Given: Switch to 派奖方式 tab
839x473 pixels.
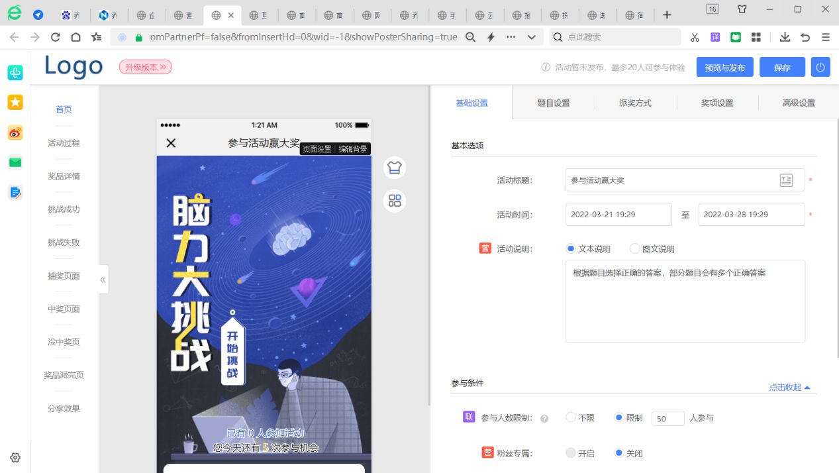Looking at the screenshot, I should [635, 103].
